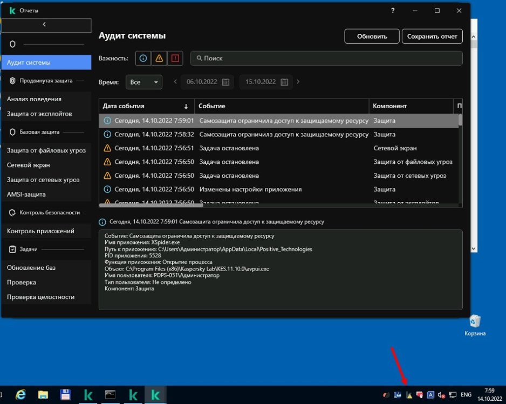
Task: Sort by the Компонент column header
Action: 411,106
